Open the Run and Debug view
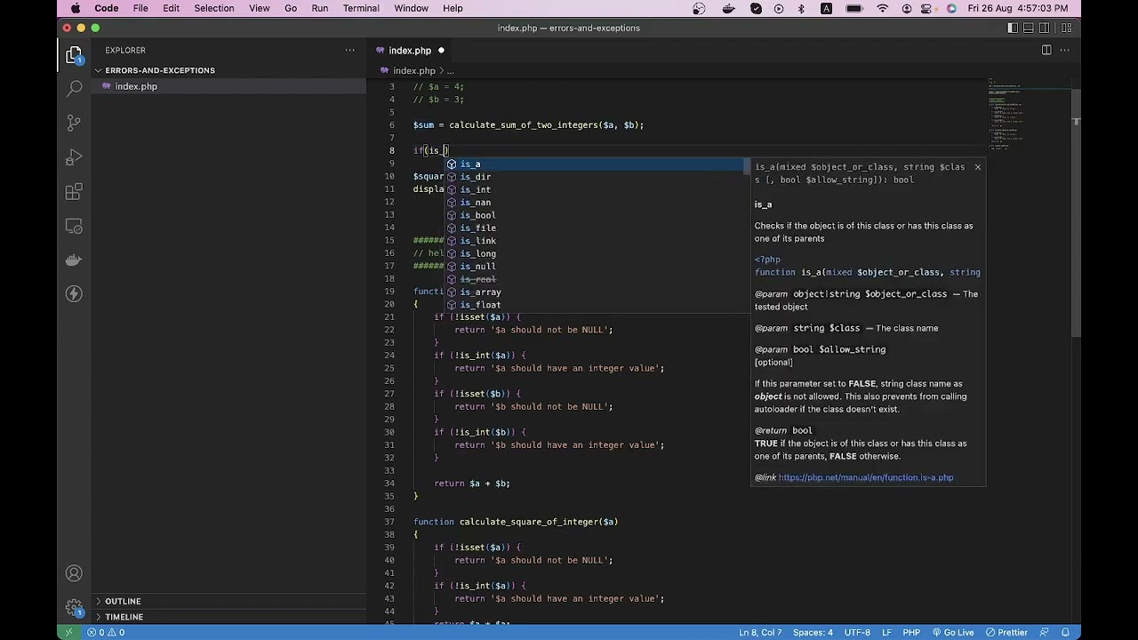 tap(75, 157)
